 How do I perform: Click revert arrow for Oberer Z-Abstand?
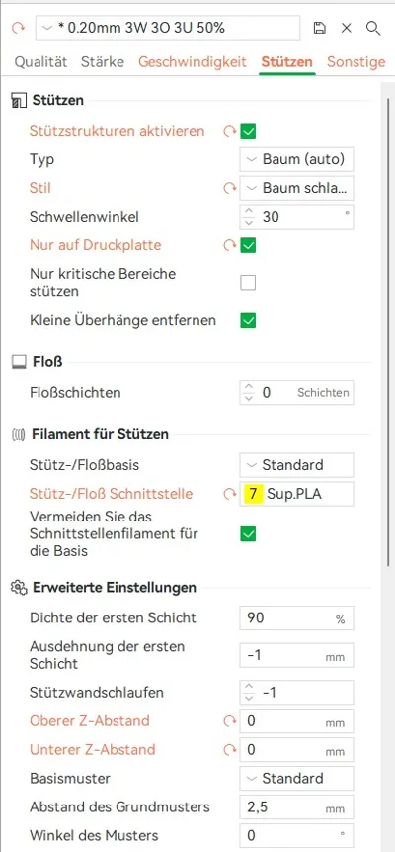pyautogui.click(x=231, y=721)
